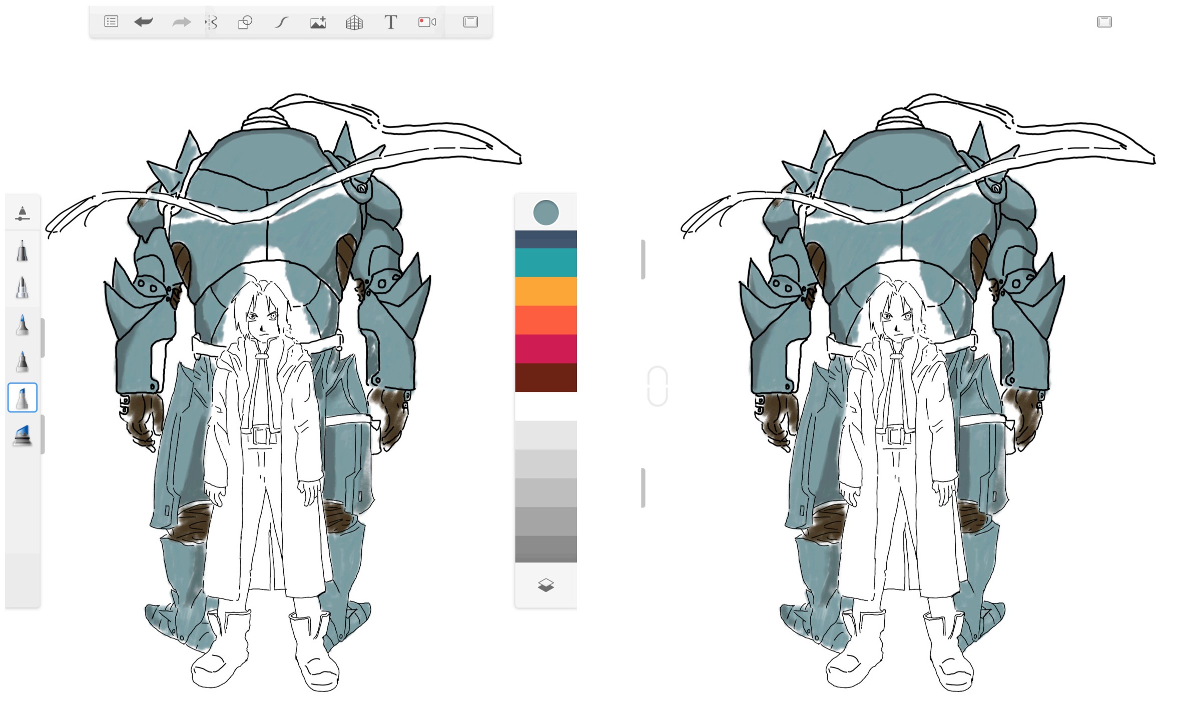This screenshot has width=1195, height=726.
Task: Open the current color puck
Action: click(546, 213)
